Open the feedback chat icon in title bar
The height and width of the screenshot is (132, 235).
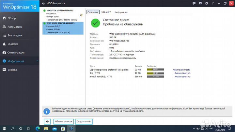194,3
